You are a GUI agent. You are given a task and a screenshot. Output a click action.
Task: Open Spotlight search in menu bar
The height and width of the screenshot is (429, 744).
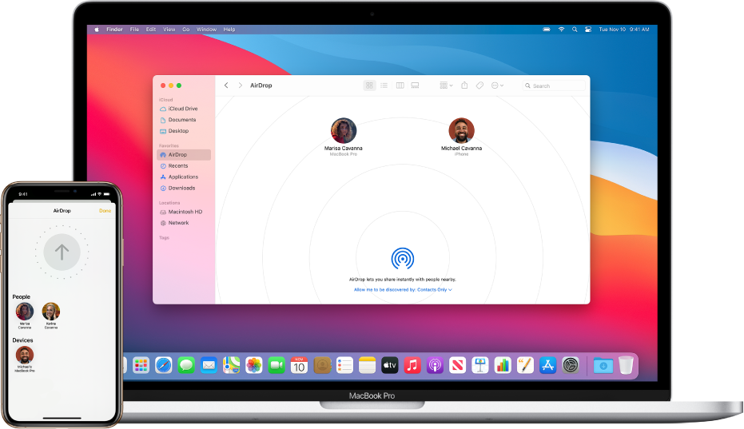575,30
